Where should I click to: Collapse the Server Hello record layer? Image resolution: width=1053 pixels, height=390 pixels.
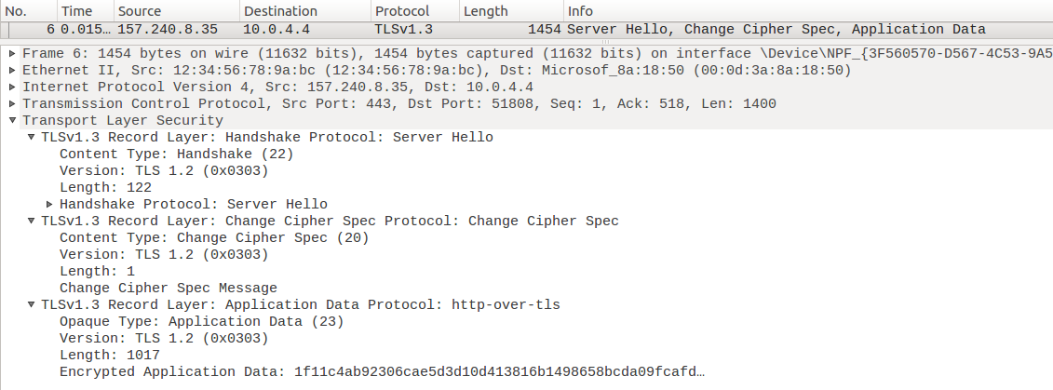(31, 137)
